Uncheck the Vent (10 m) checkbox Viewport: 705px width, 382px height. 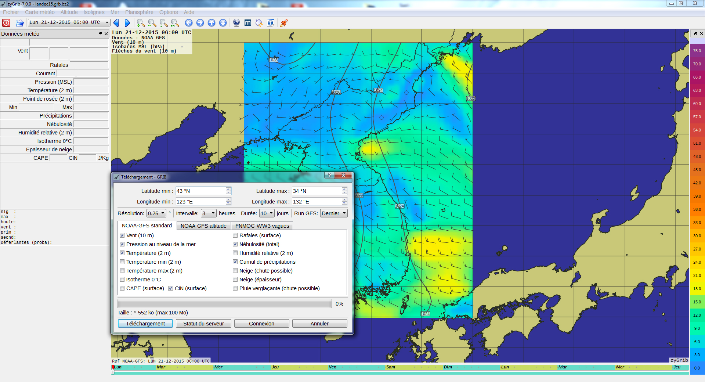pyautogui.click(x=122, y=235)
